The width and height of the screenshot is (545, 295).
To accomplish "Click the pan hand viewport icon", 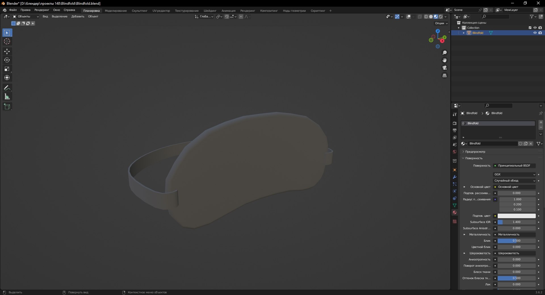I will point(445,60).
